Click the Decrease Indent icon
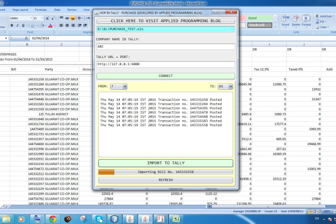This screenshot has width=336, height=224. 79,25
